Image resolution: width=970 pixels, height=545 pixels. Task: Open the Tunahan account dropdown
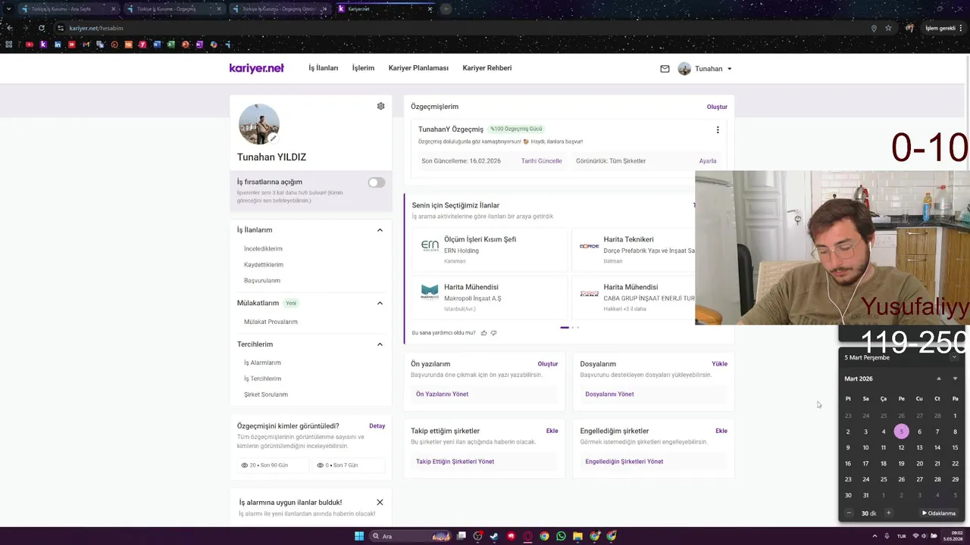click(x=706, y=69)
